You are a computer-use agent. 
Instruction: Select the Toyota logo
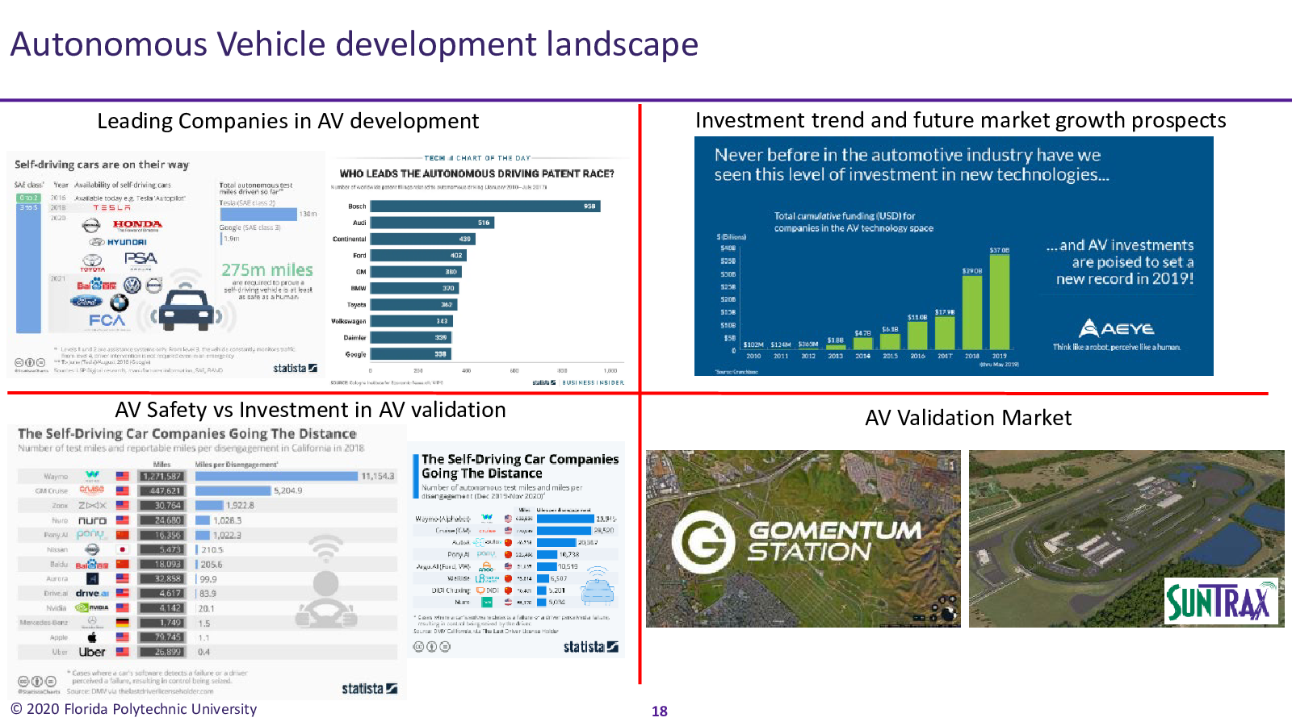point(93,263)
